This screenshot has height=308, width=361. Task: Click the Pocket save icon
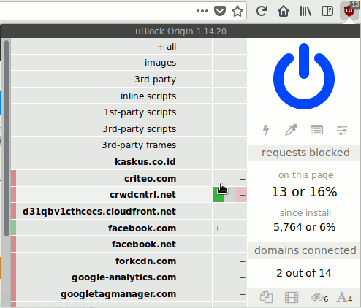coord(220,11)
